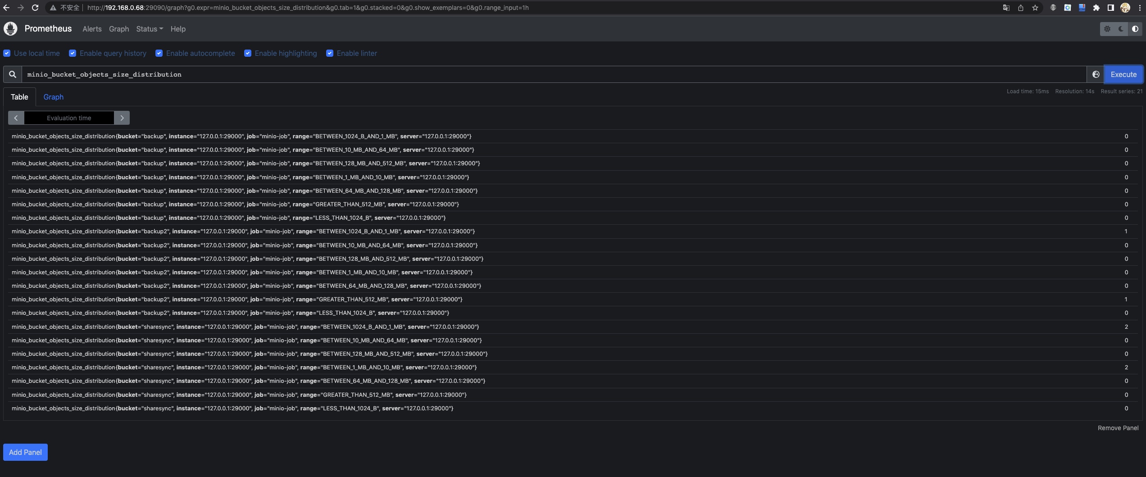This screenshot has width=1146, height=477.
Task: Reload the page with refresh icon
Action: click(35, 8)
